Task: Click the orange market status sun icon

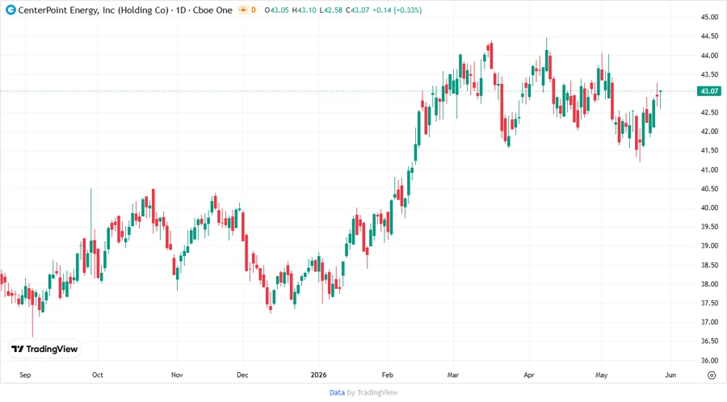Action: 243,10
